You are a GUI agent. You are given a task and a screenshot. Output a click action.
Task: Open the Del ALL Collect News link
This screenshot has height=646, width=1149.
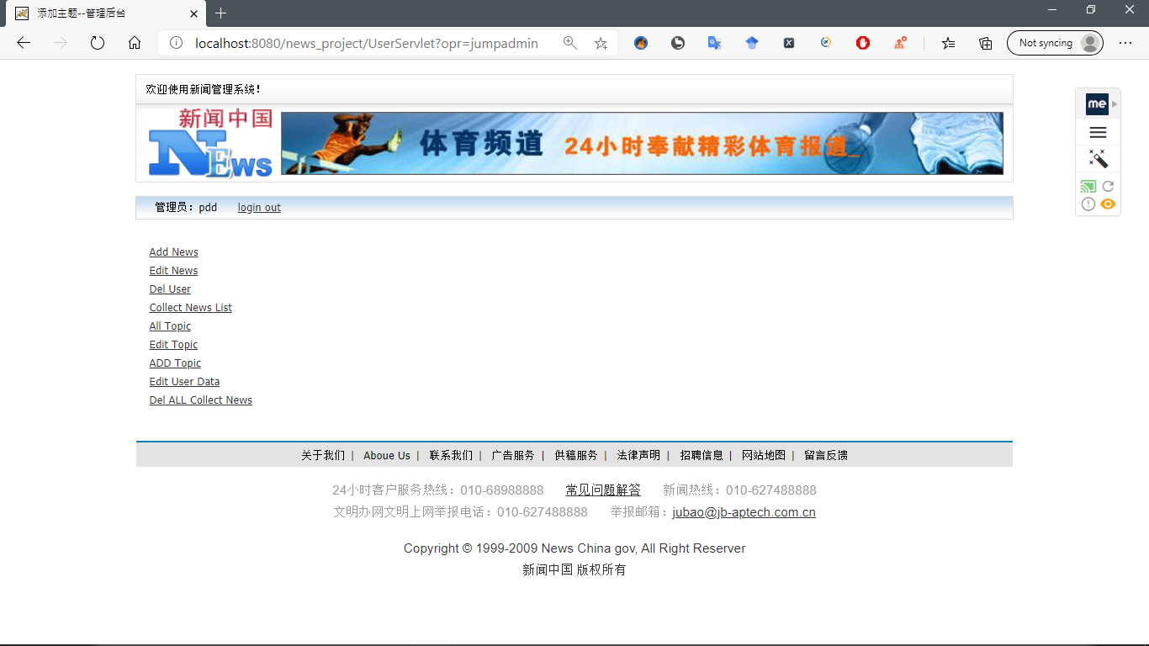click(201, 400)
